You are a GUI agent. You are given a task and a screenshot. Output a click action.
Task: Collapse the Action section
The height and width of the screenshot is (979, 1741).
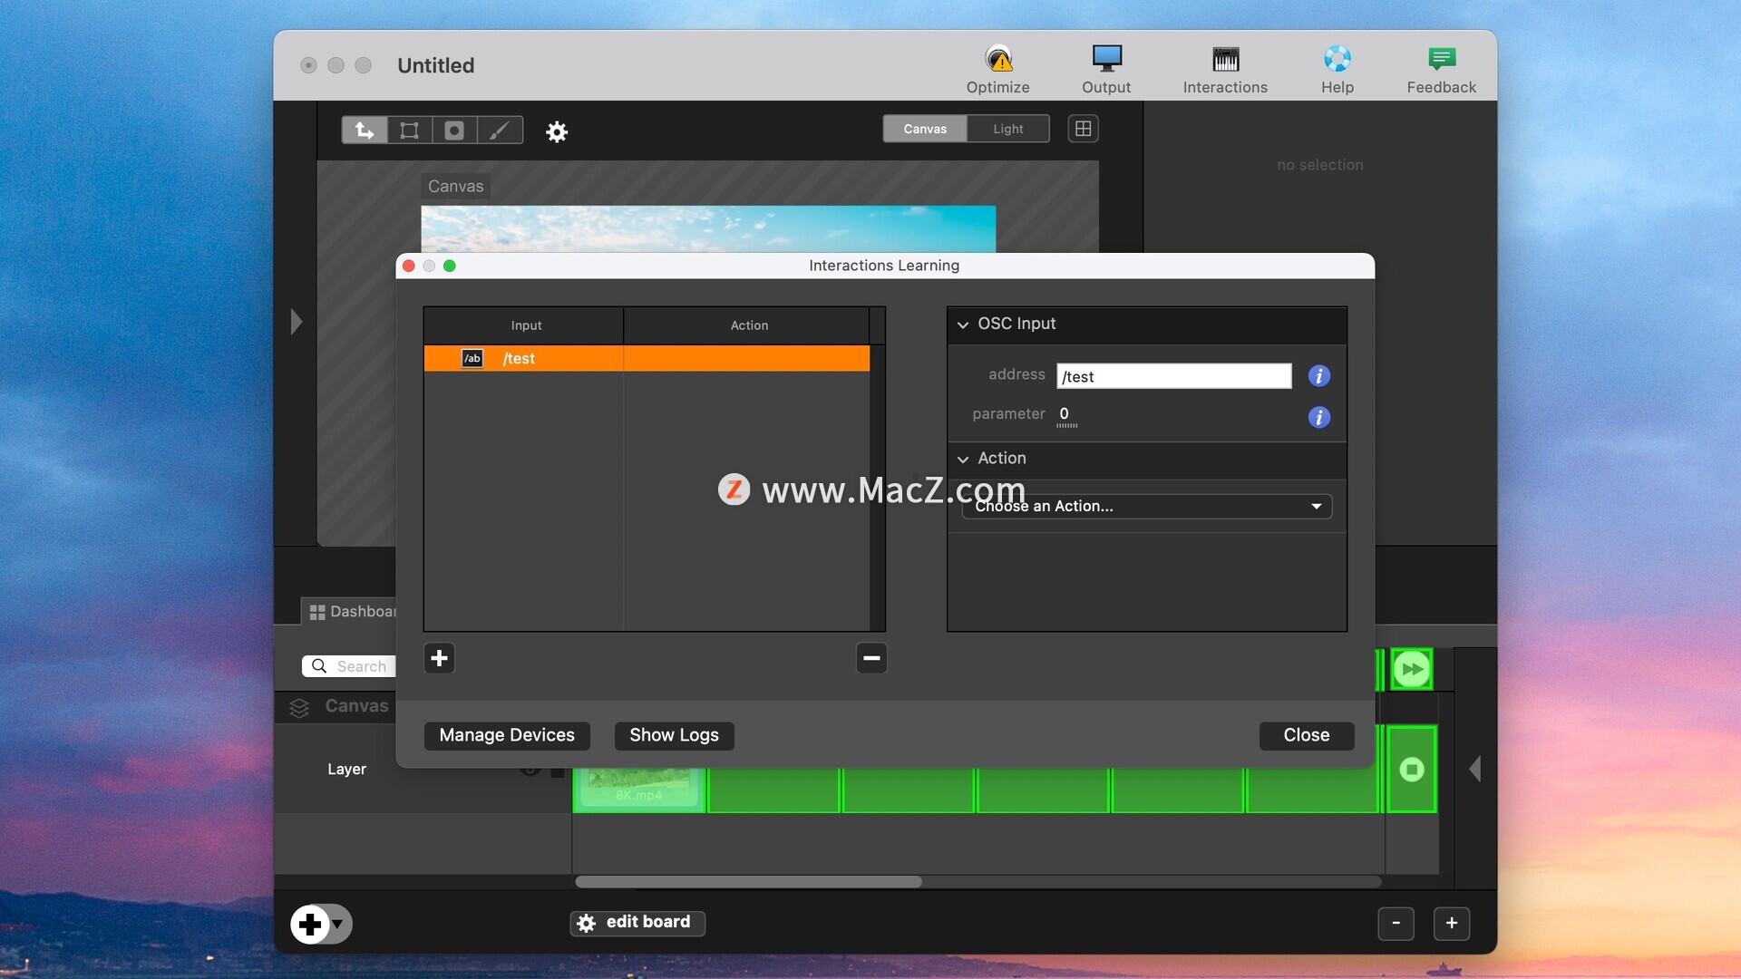coord(963,460)
